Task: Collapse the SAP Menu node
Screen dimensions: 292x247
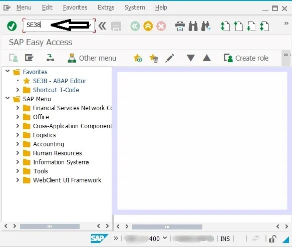Action: pos(8,98)
